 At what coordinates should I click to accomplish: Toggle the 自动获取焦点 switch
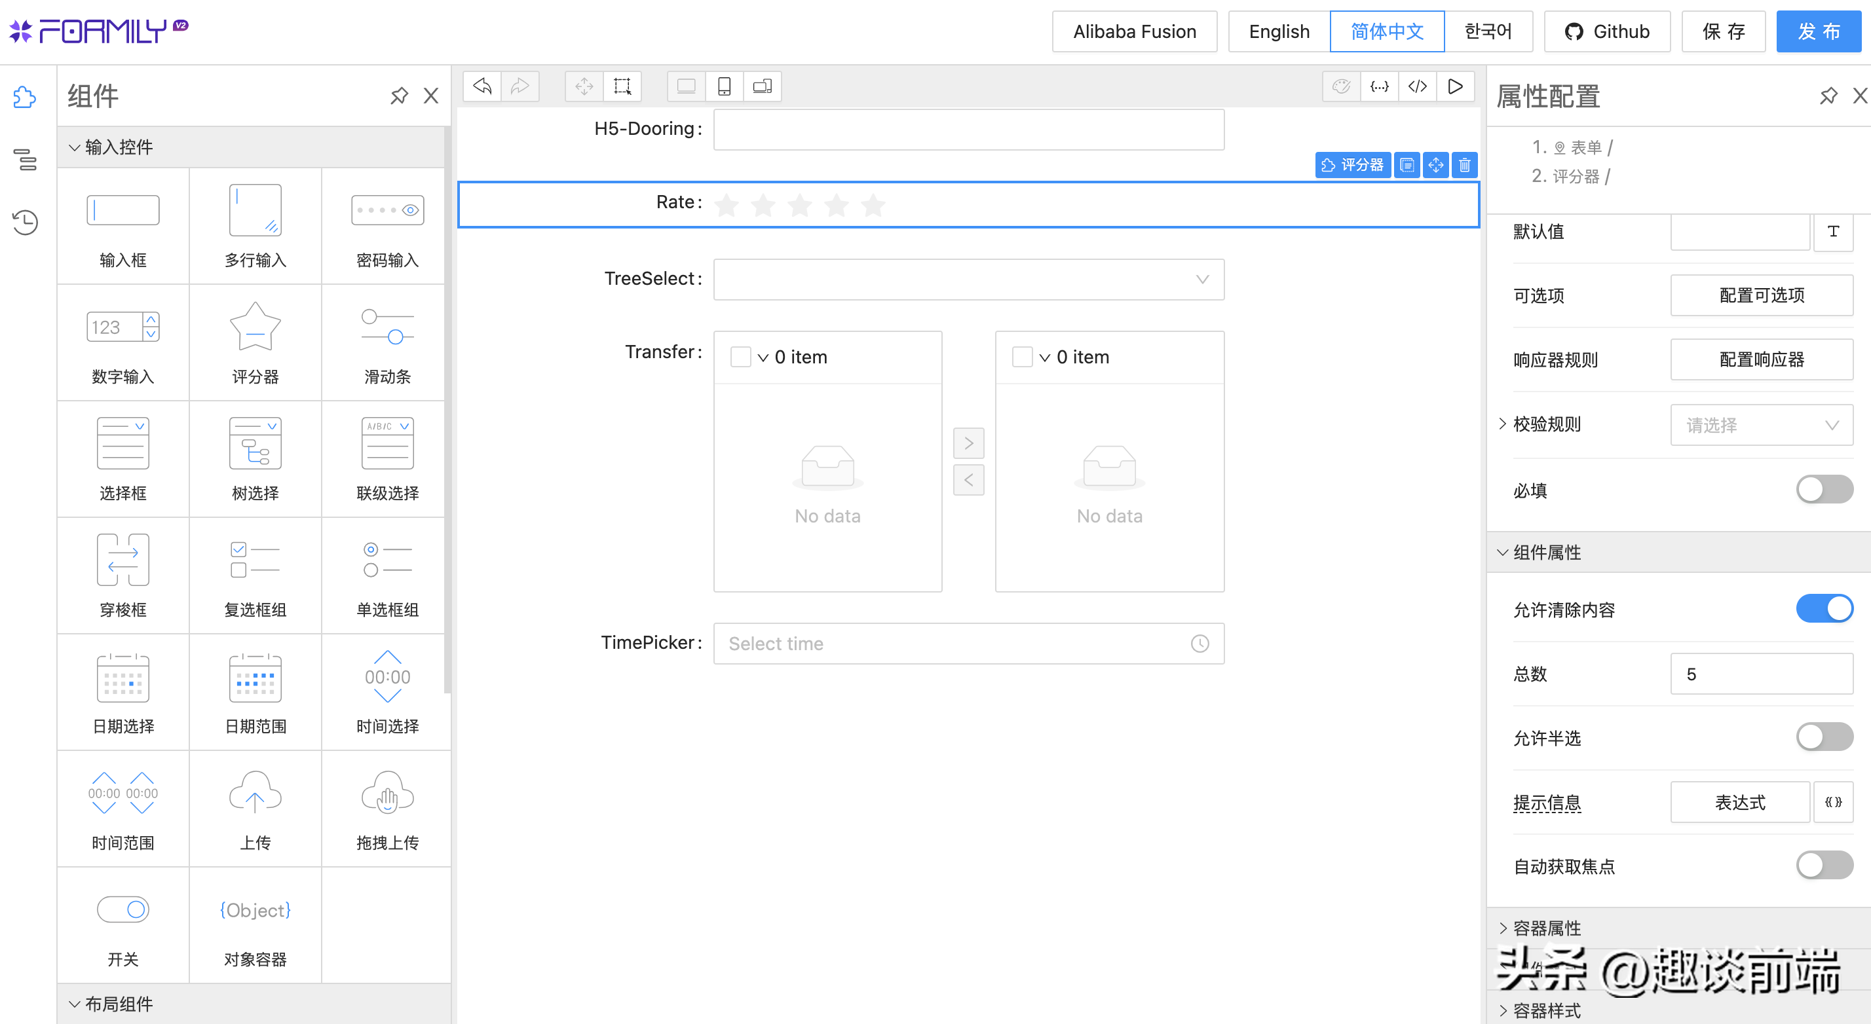point(1824,866)
